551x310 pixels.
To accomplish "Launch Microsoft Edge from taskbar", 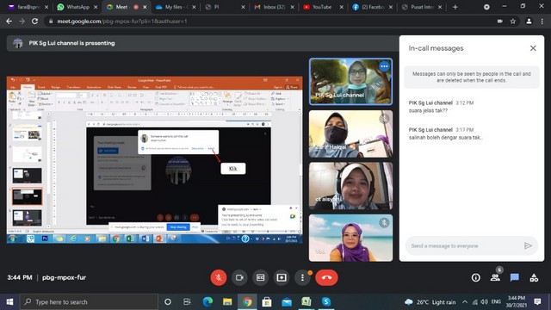I will pos(207,301).
